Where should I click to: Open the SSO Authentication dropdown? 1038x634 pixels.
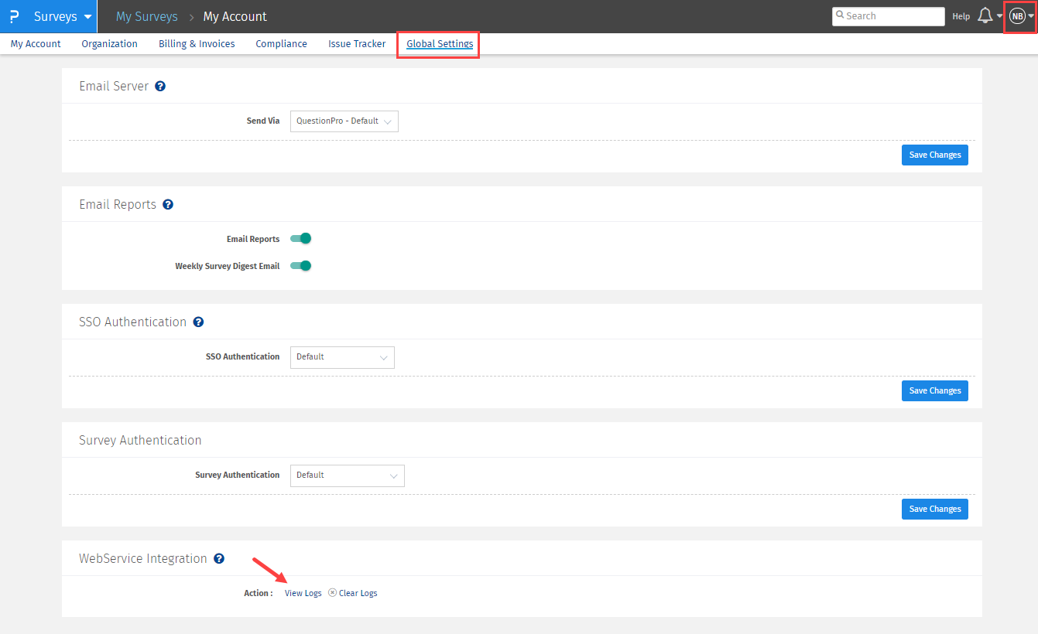[341, 357]
